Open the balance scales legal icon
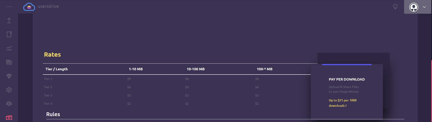 [x=9, y=104]
